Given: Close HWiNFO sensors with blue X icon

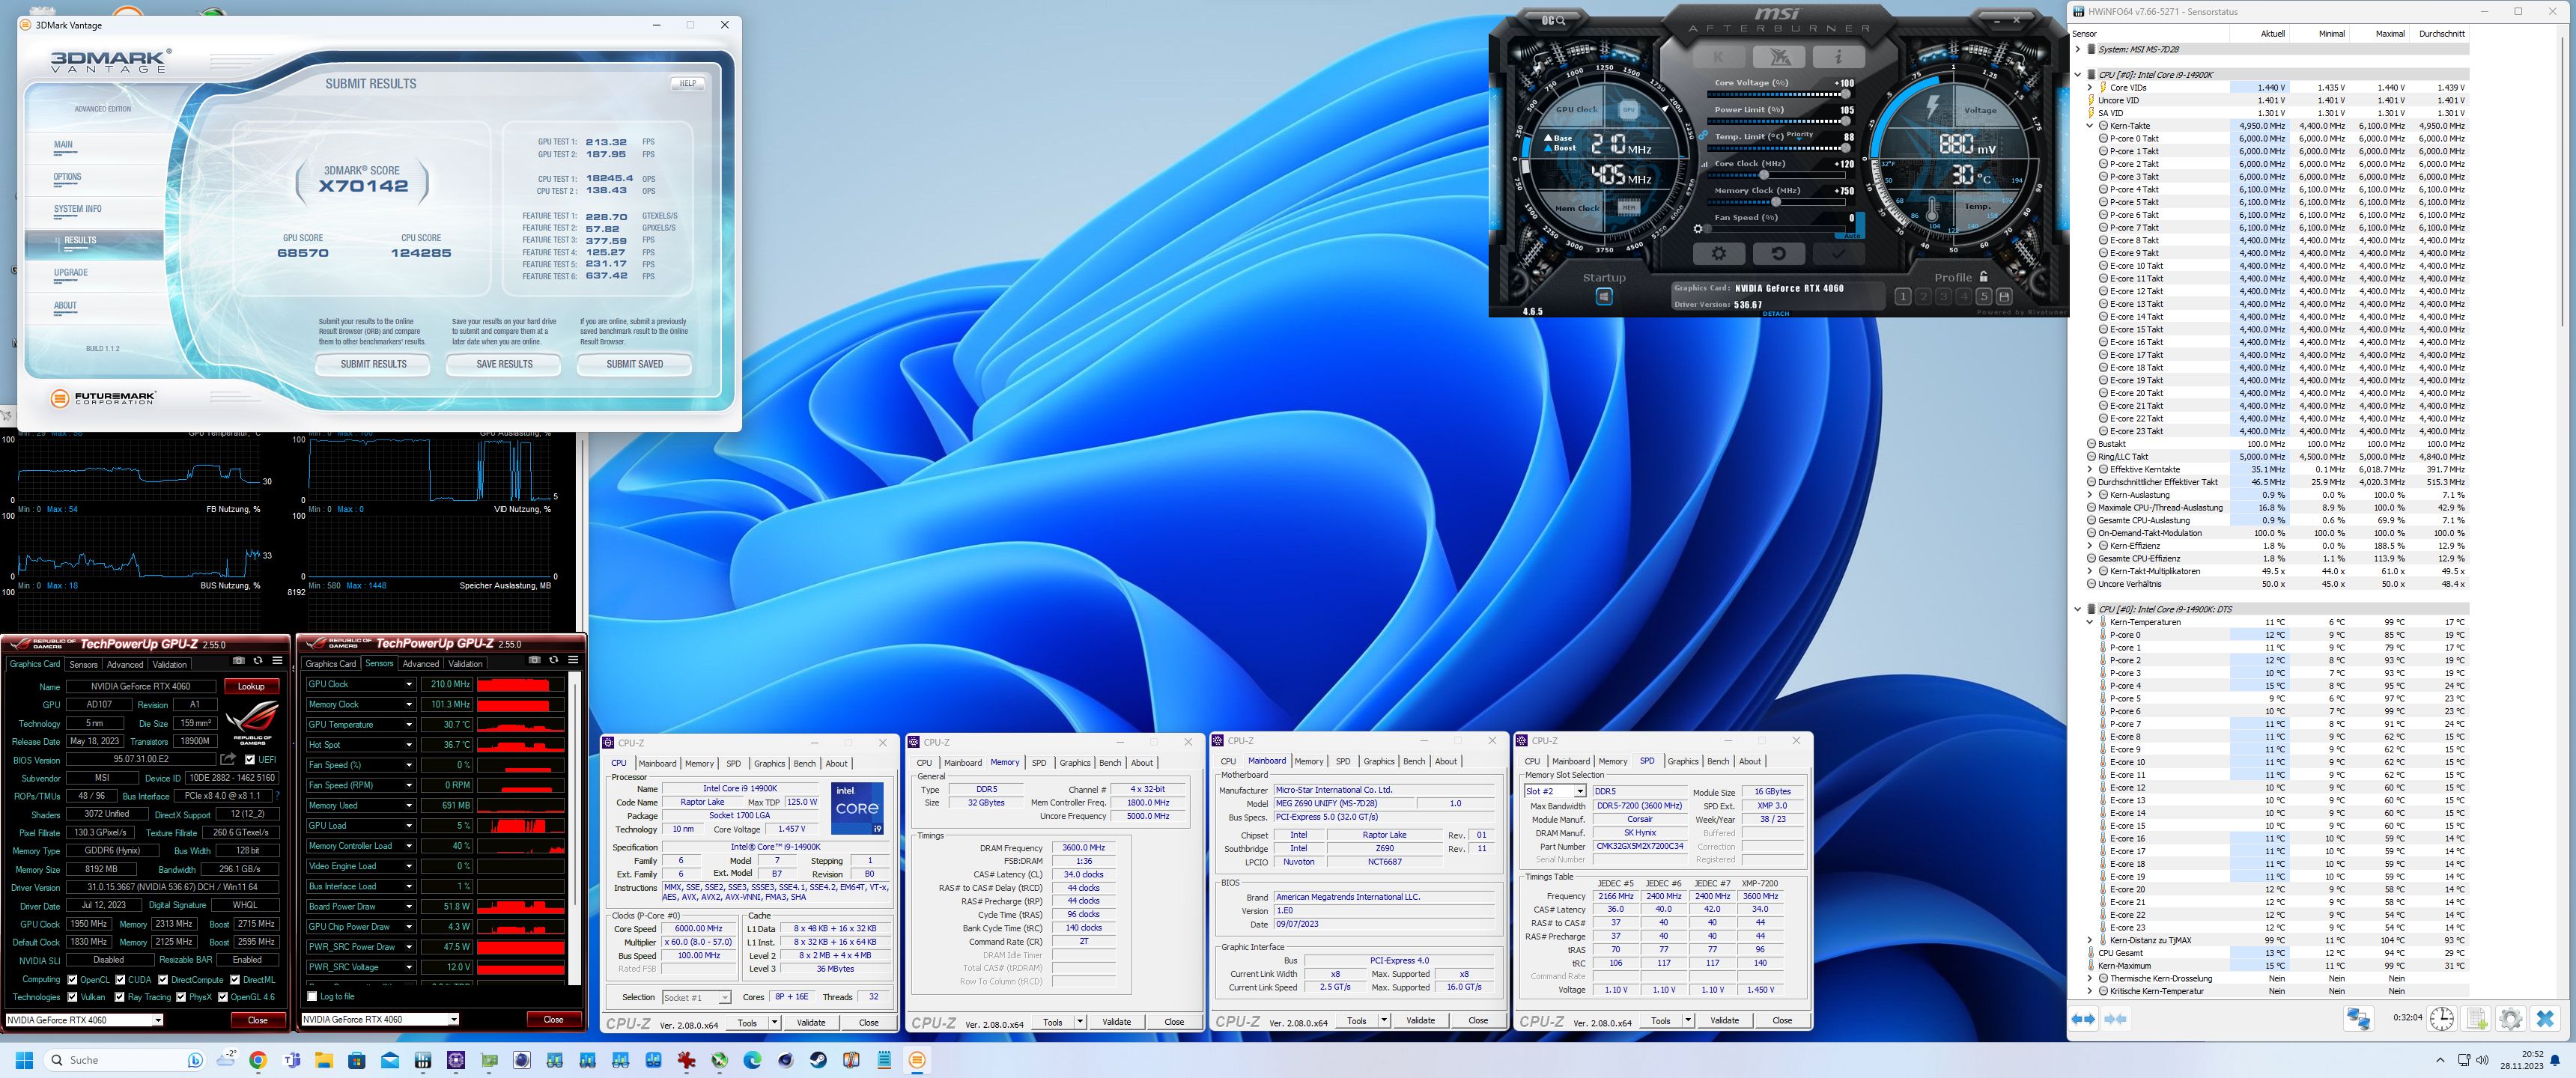Looking at the screenshot, I should tap(2545, 1019).
